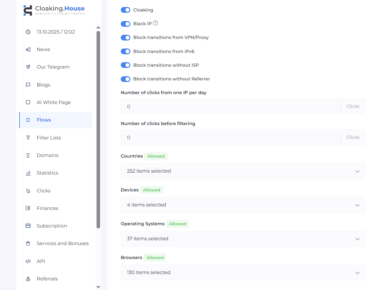The width and height of the screenshot is (377, 290).
Task: Focus the clicks from one IP per day field
Action: tap(230, 107)
